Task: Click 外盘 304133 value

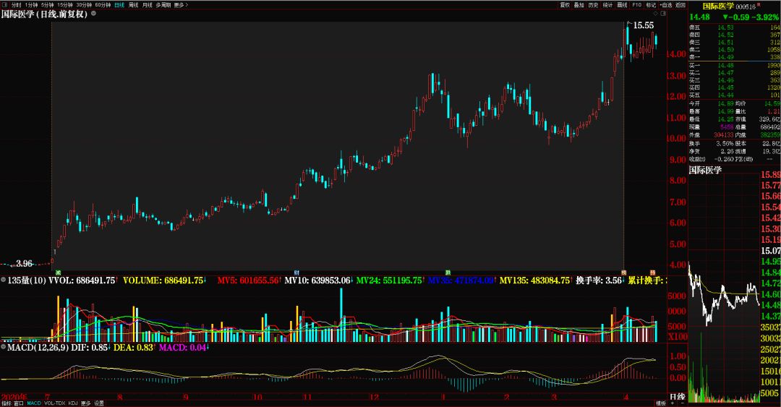Action: [723, 135]
